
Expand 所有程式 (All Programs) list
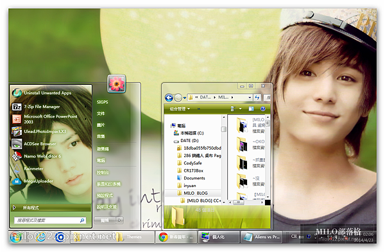(51, 208)
